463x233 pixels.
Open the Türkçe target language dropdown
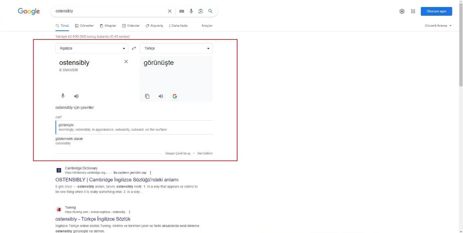tap(176, 48)
